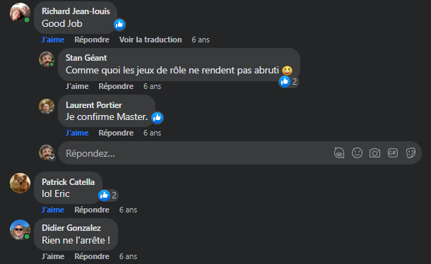
Task: Open the emoji picker in reply box
Action: pyautogui.click(x=357, y=153)
